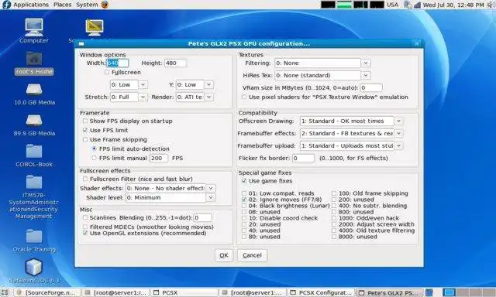Switch to PCSX Configuration taskbar window

pyautogui.click(x=322, y=292)
